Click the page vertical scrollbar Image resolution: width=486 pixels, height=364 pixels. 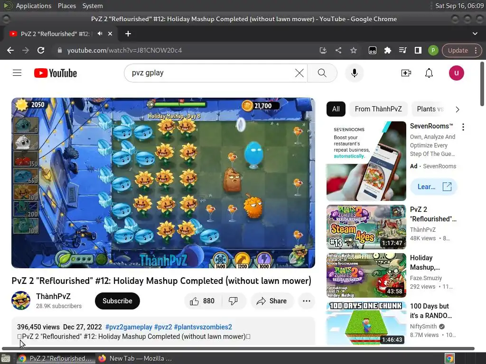tap(482, 83)
